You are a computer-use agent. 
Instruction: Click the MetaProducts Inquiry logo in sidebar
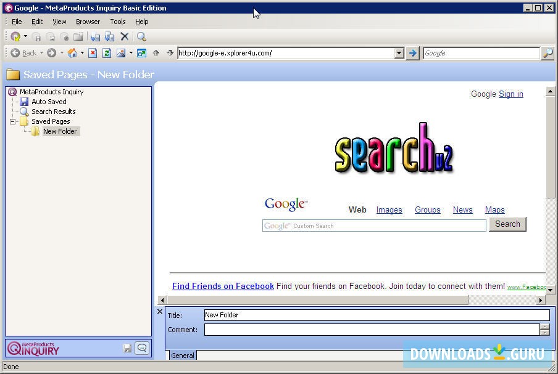(33, 348)
